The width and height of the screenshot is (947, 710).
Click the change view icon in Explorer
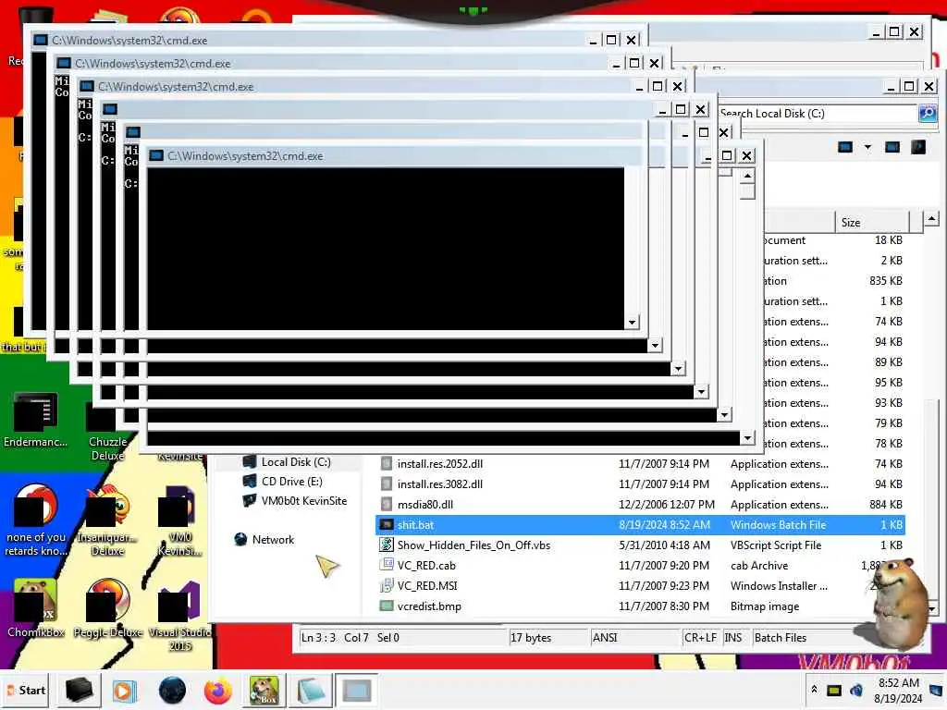click(845, 147)
